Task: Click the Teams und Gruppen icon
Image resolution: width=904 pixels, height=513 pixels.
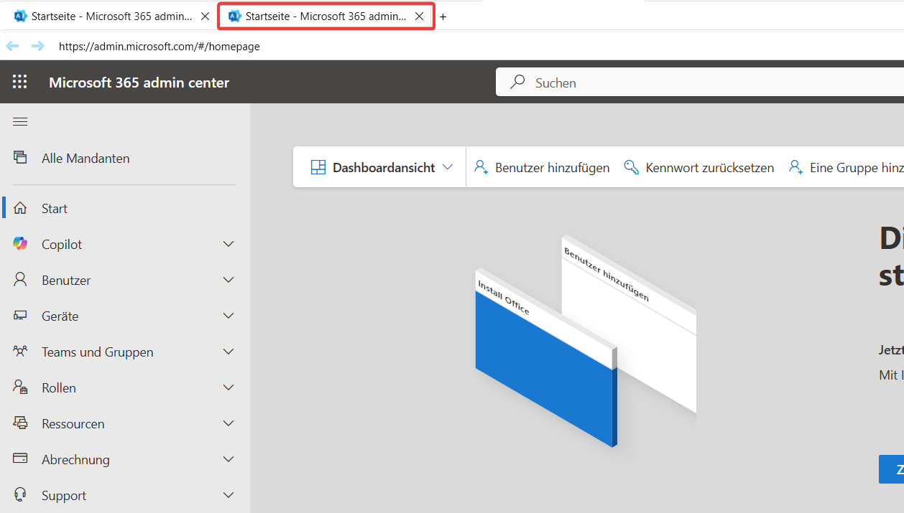Action: click(20, 352)
